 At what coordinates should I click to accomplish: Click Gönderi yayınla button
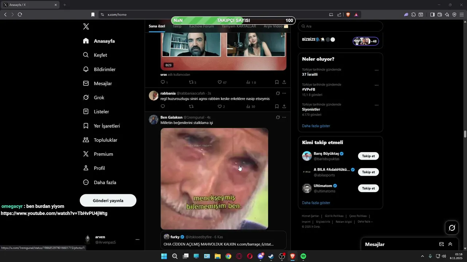point(108,201)
